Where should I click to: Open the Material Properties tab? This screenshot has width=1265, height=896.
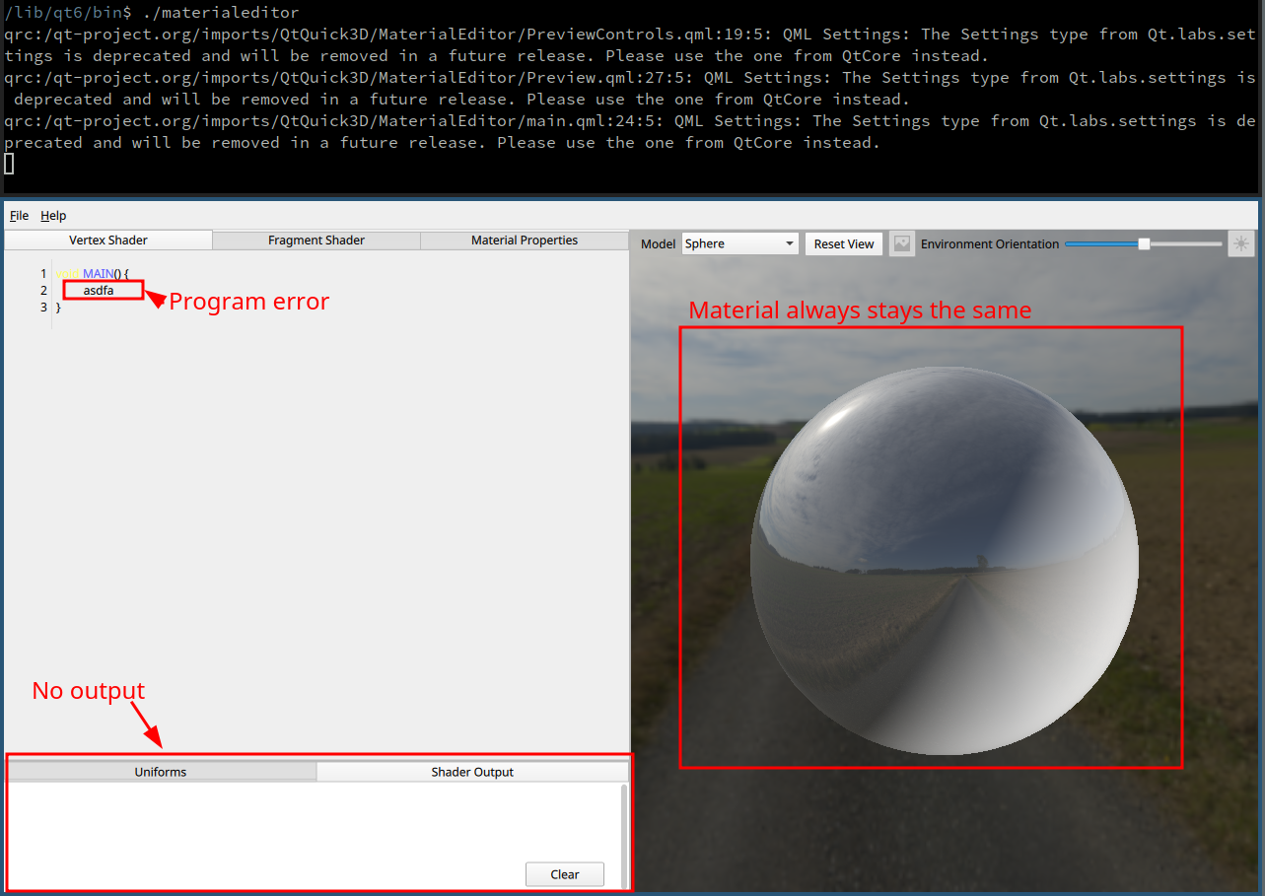click(x=525, y=241)
